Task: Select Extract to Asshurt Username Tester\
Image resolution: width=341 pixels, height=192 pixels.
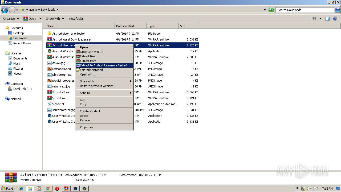Action: point(104,65)
